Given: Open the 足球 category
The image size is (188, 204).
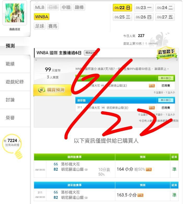Looking at the screenshot, I should point(40,26).
